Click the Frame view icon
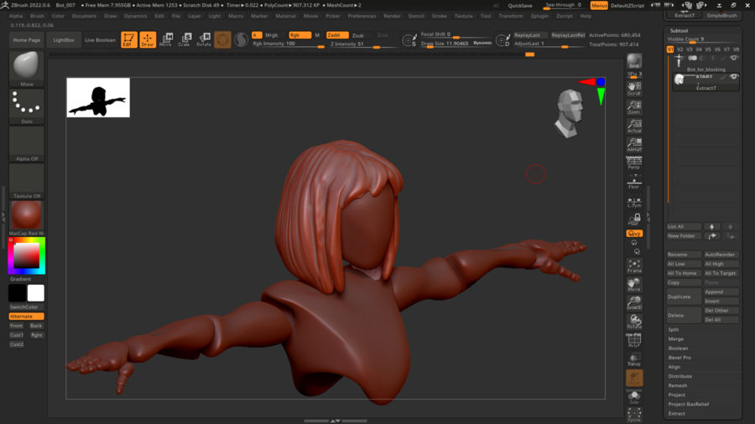This screenshot has width=755, height=424. point(634,266)
